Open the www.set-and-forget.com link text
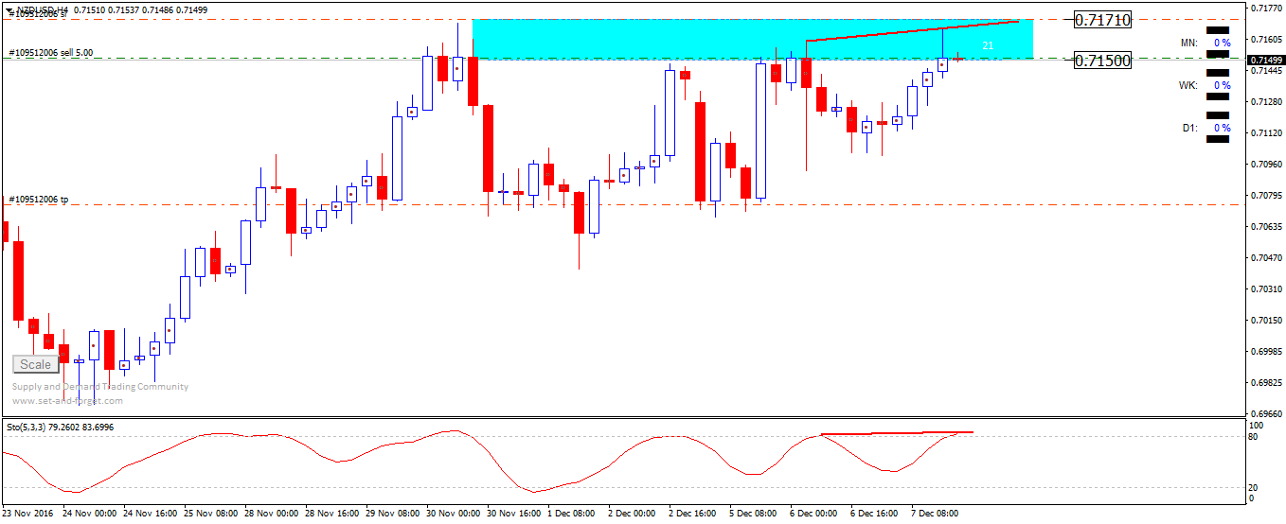 (67, 400)
